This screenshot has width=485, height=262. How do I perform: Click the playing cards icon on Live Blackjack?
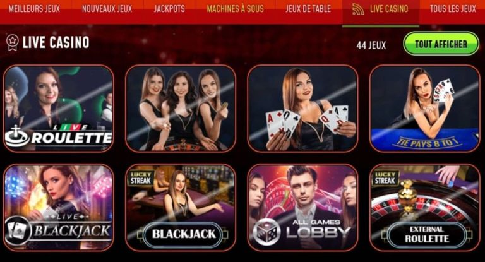(18, 230)
